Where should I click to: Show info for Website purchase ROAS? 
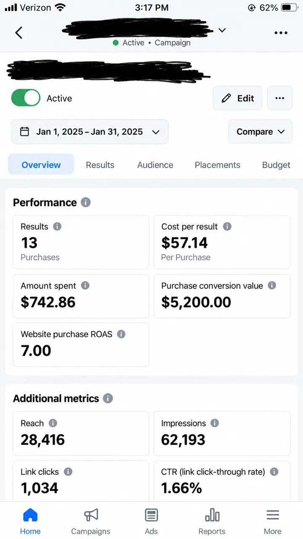coord(121,334)
